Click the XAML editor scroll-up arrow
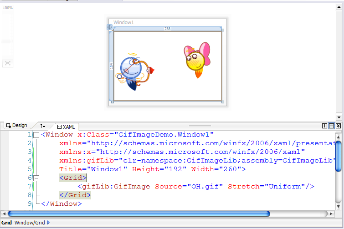Image resolution: width=344 pixels, height=229 pixels. [338, 137]
